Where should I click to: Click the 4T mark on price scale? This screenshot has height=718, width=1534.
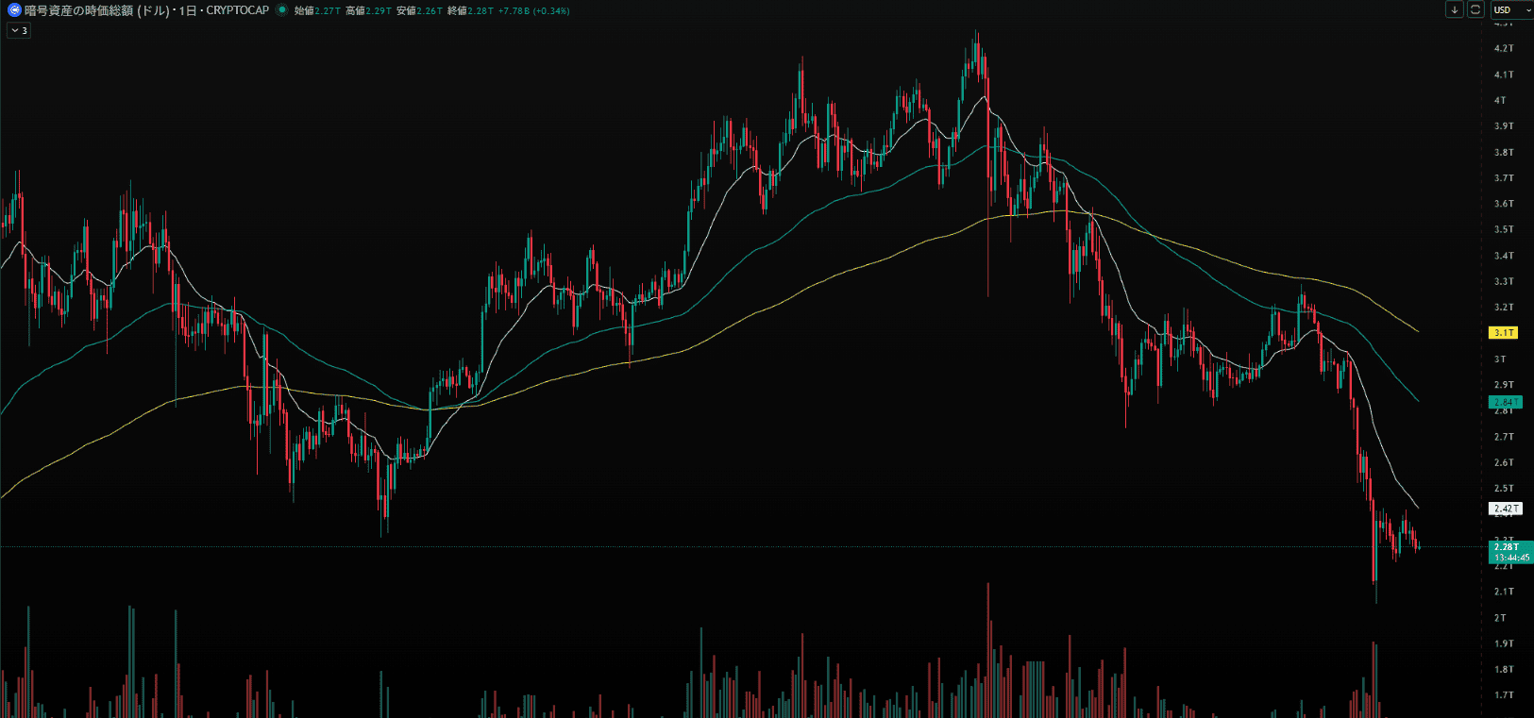[x=1500, y=100]
